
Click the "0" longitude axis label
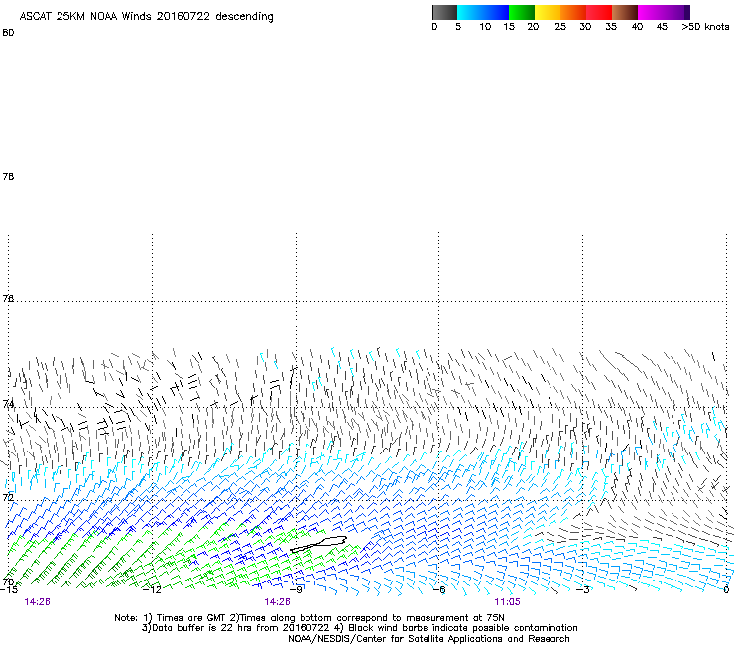click(726, 589)
